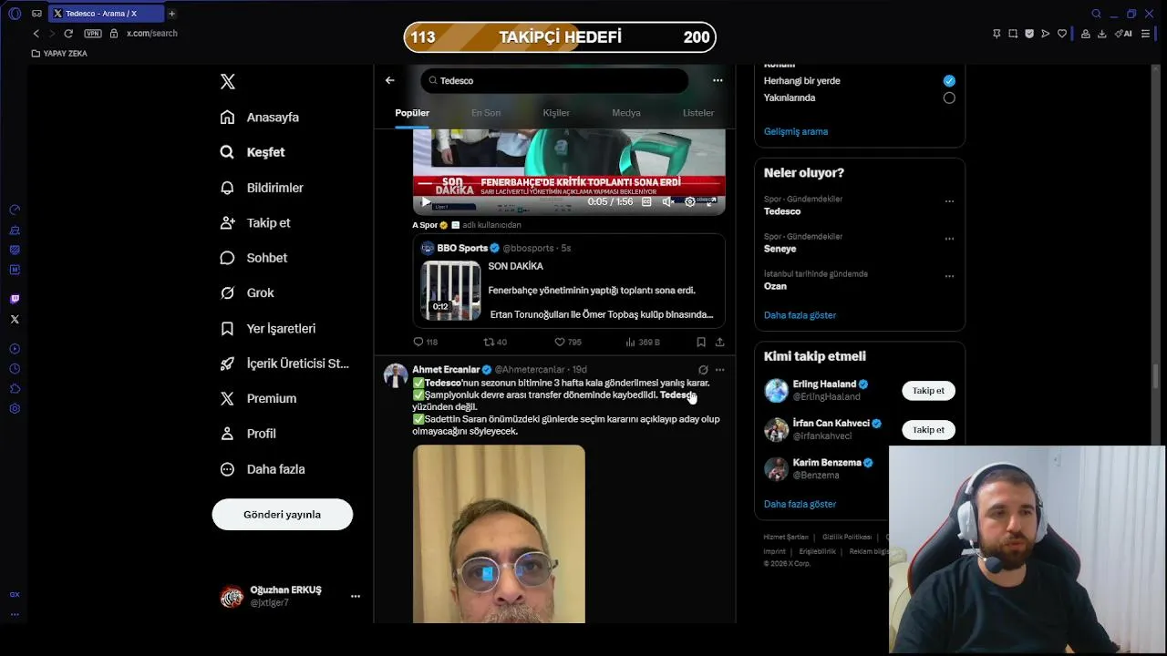Go to Profil page
1167x656 pixels.
[x=248, y=434]
